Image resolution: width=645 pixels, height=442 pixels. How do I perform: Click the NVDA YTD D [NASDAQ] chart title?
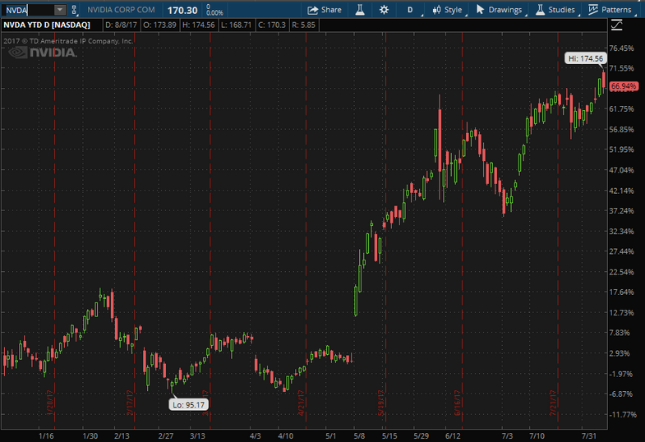click(47, 25)
